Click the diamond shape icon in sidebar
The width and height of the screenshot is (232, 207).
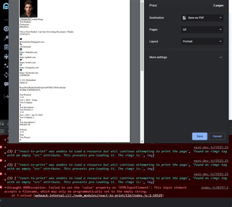click(6, 75)
